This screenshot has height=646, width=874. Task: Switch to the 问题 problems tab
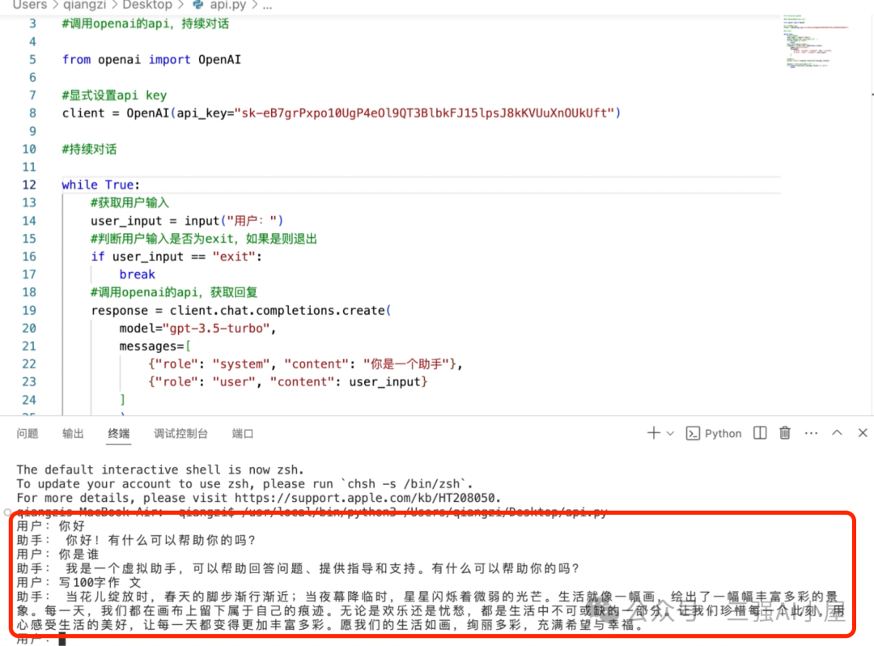(x=28, y=434)
